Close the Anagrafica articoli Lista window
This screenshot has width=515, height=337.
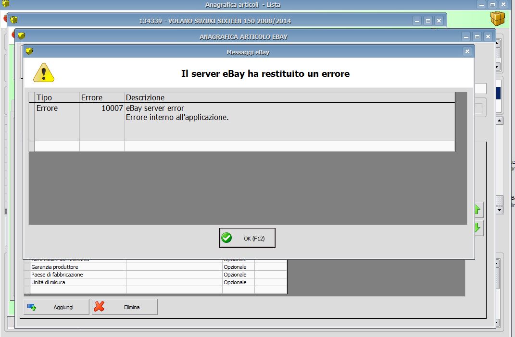[x=503, y=4]
